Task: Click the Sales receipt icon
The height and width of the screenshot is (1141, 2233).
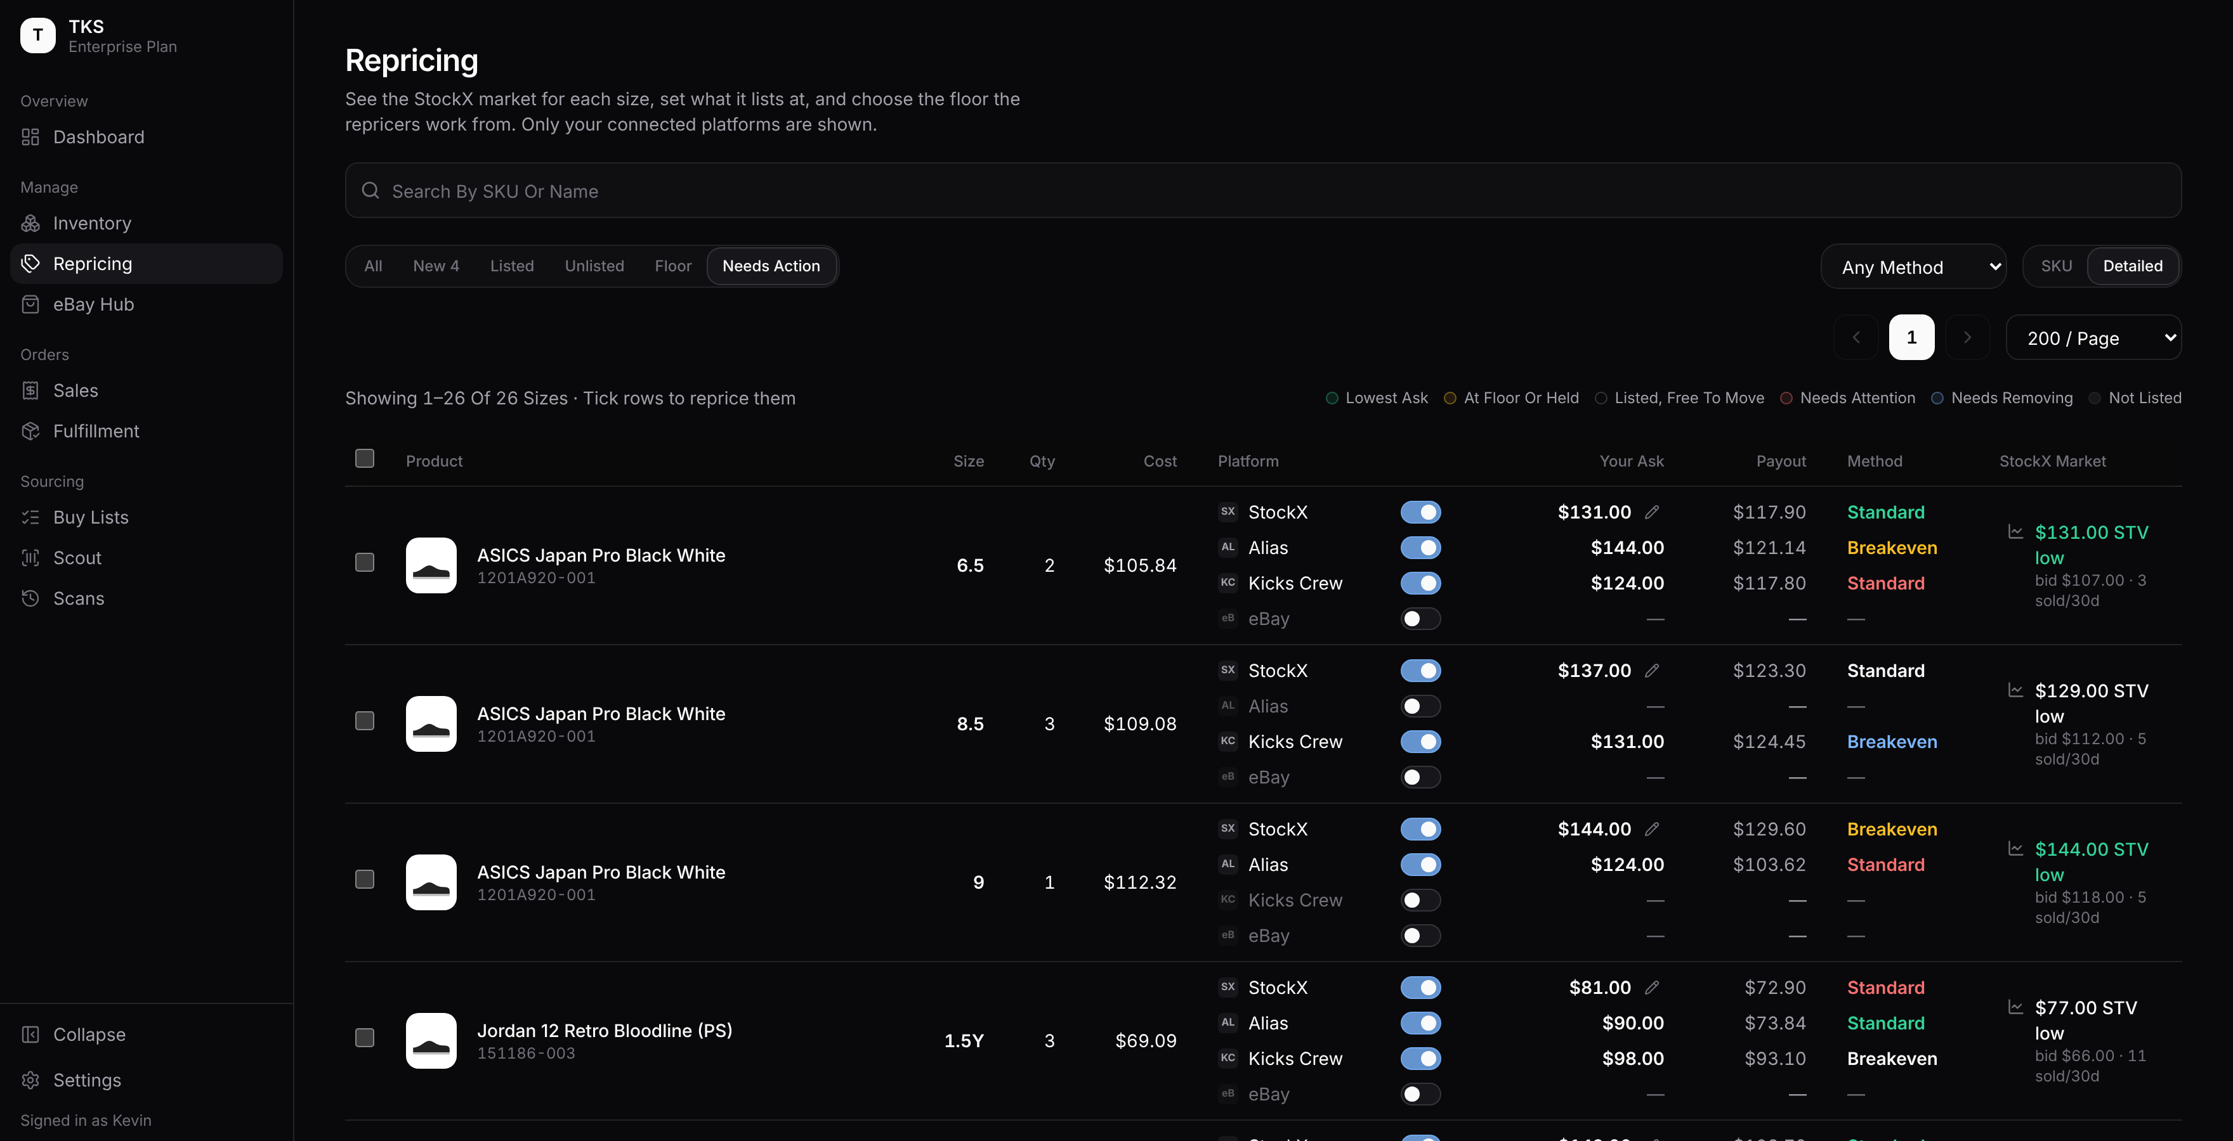Action: pyautogui.click(x=30, y=390)
